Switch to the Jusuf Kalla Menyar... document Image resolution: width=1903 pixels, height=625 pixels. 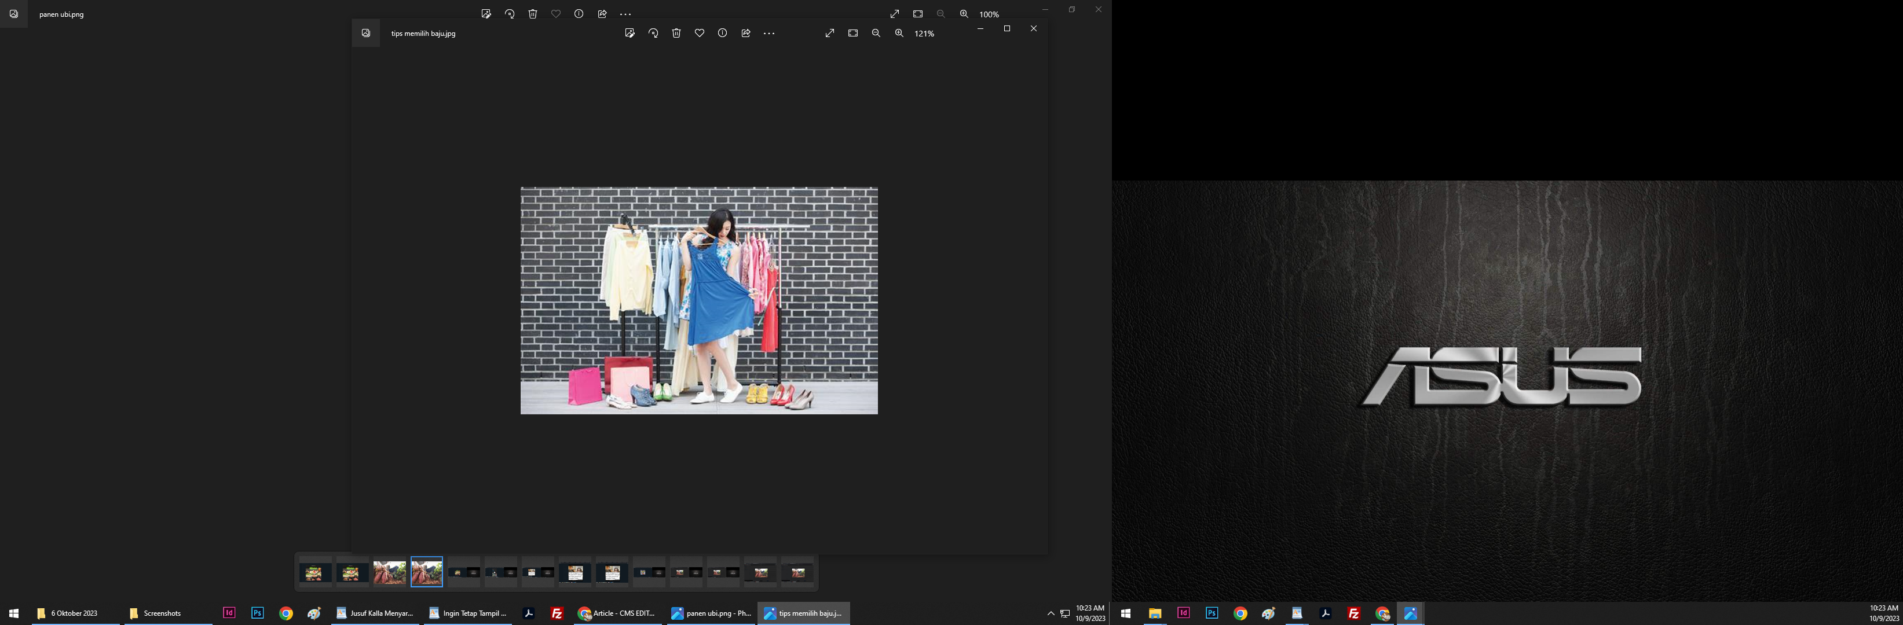tap(375, 613)
